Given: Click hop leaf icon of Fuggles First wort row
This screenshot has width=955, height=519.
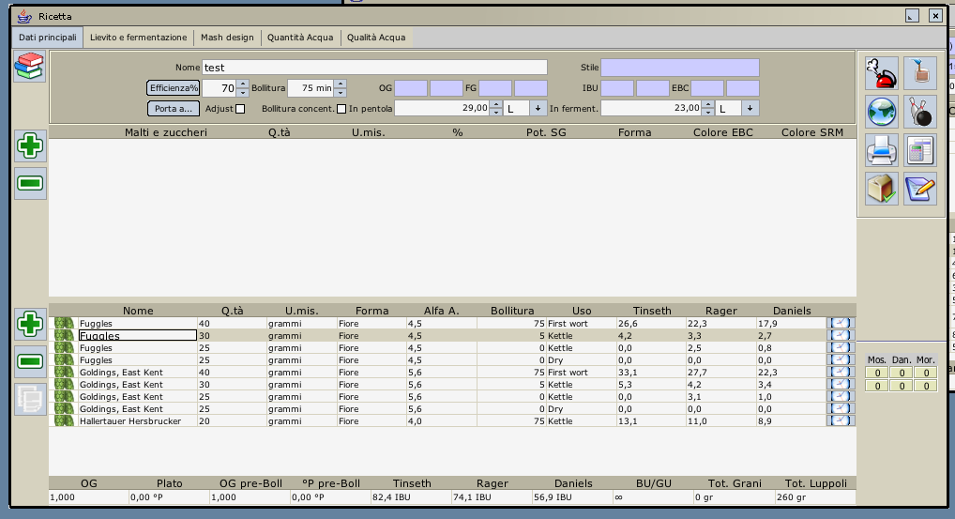Looking at the screenshot, I should [64, 324].
